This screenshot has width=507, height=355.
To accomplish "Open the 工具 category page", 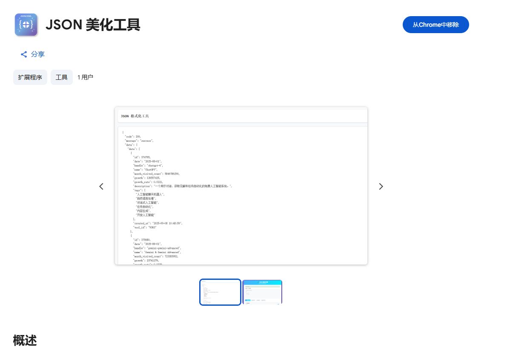I will [x=61, y=77].
